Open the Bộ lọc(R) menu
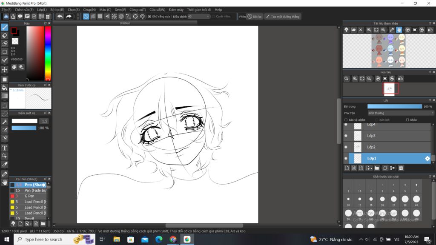This screenshot has height=245, width=436. [x=57, y=9]
